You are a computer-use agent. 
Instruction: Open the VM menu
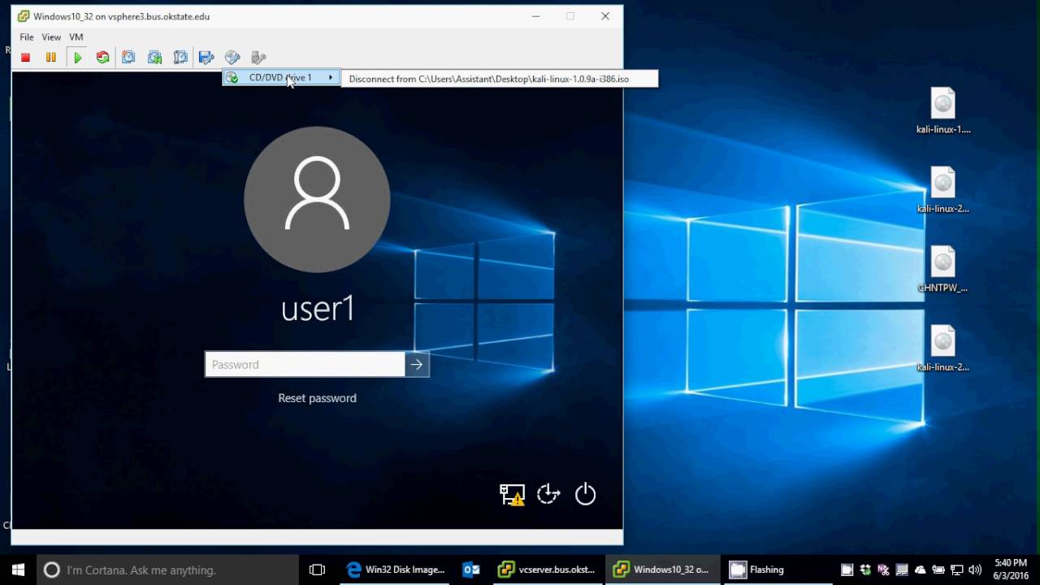point(76,37)
